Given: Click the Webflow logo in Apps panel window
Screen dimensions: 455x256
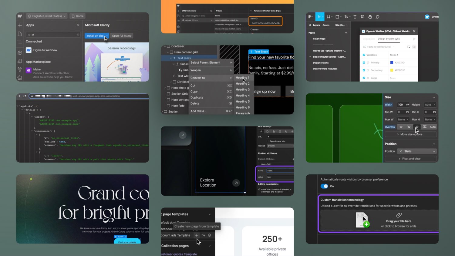Looking at the screenshot, I should pos(20,16).
